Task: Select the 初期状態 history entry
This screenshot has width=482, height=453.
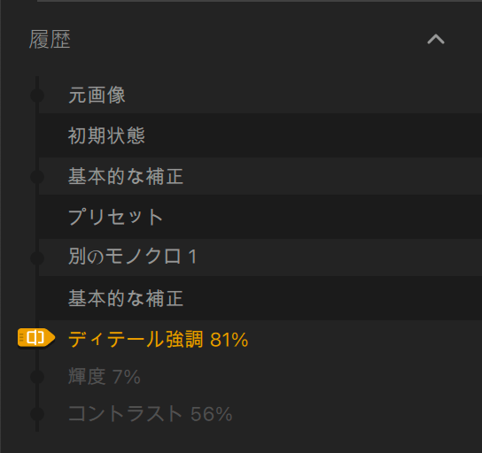Action: (260, 135)
